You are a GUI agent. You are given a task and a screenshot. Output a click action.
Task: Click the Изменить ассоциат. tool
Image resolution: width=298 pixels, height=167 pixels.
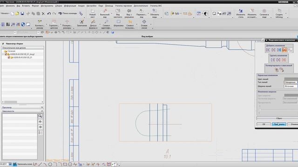click(252, 13)
